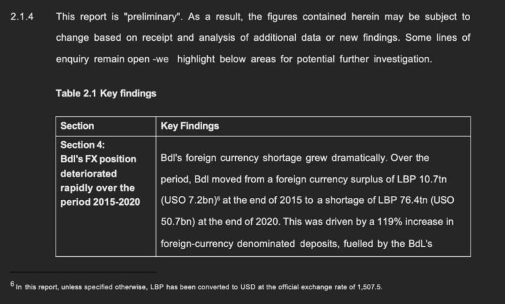Click the footnote 6 marker at page bottom
This screenshot has height=304, width=505.
(x=12, y=283)
